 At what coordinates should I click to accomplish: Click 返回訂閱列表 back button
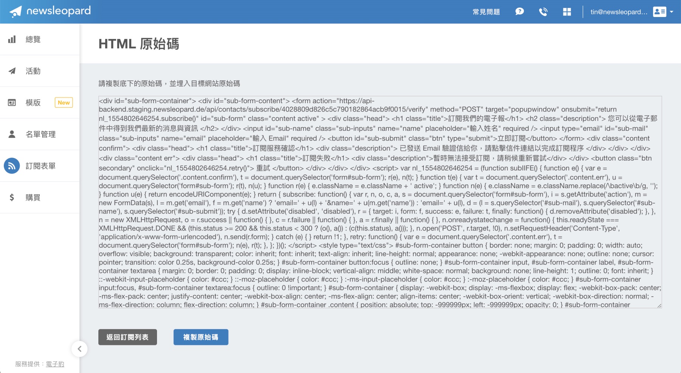click(127, 337)
